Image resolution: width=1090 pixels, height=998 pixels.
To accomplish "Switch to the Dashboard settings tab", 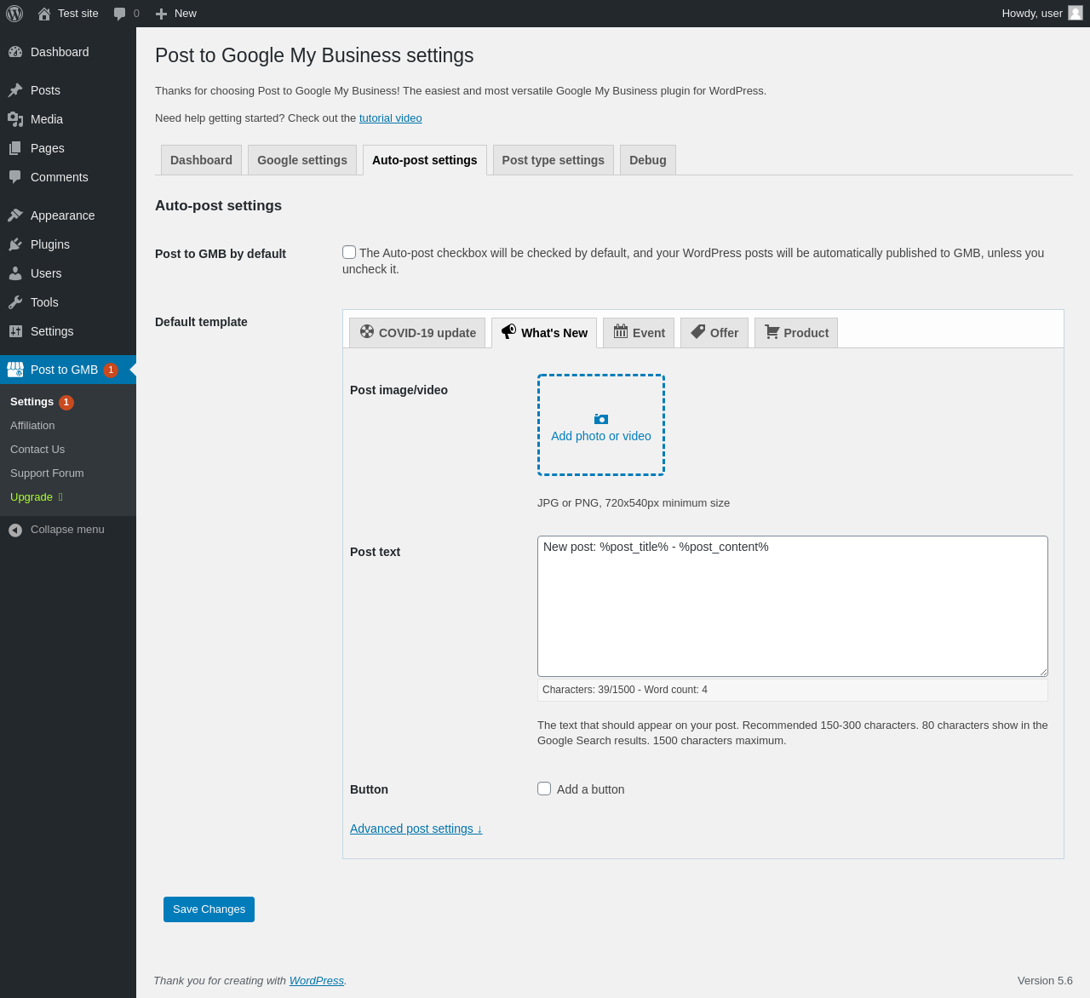I will (201, 160).
